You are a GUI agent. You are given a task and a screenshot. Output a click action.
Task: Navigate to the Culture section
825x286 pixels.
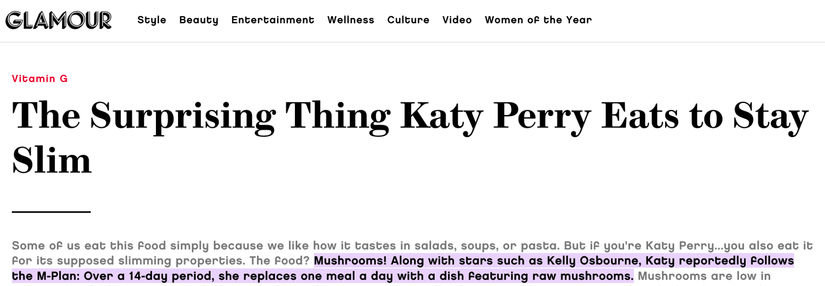408,20
